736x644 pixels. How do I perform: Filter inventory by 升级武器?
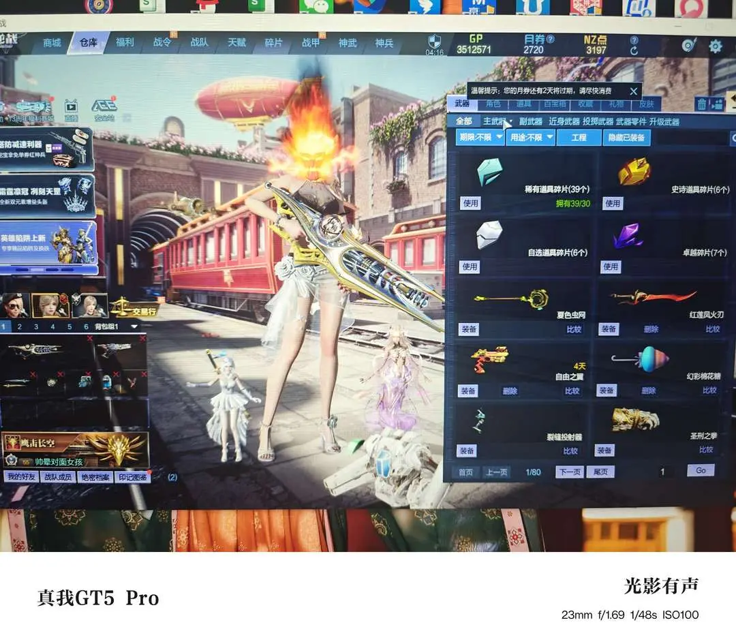(664, 122)
